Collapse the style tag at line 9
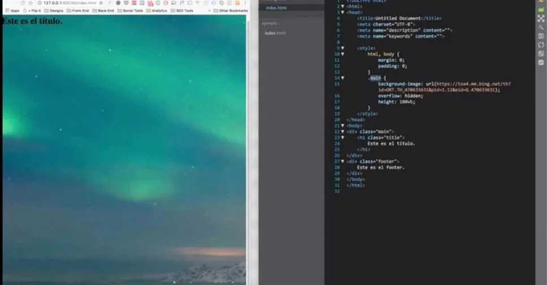Screen dimensions: 547x285 [x=342, y=48]
